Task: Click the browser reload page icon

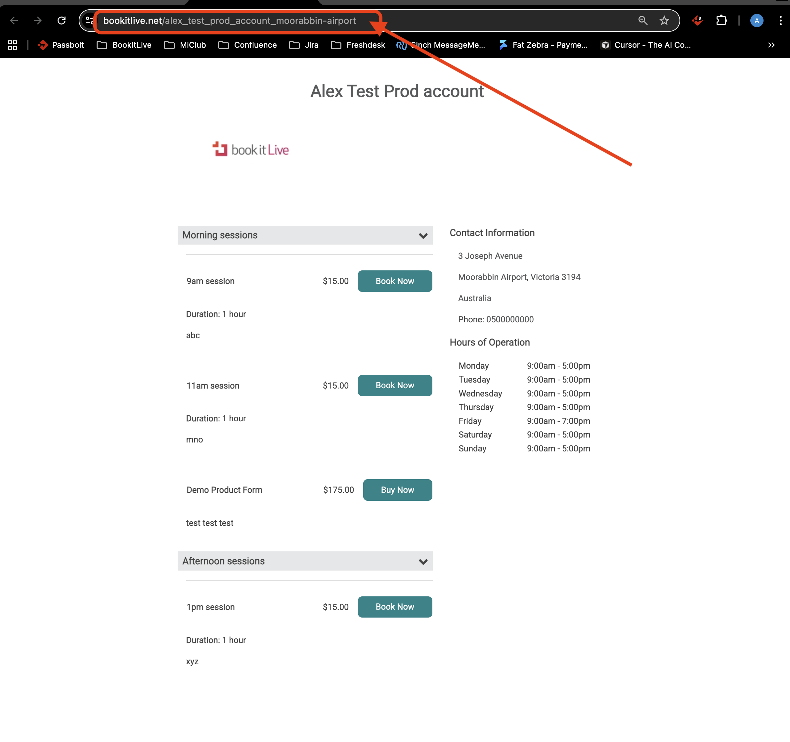Action: 62,21
